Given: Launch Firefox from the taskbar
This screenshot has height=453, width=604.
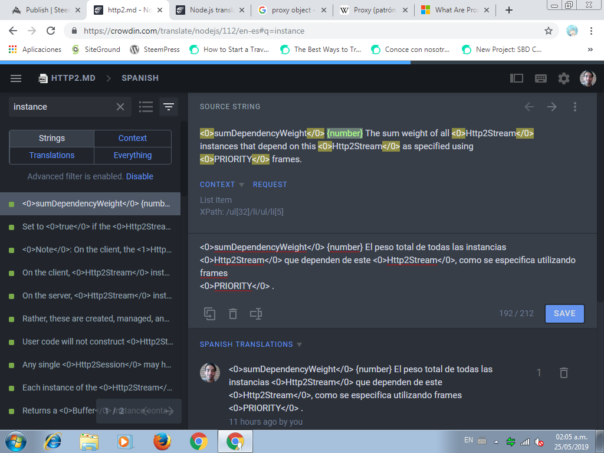Looking at the screenshot, I should coord(162,441).
